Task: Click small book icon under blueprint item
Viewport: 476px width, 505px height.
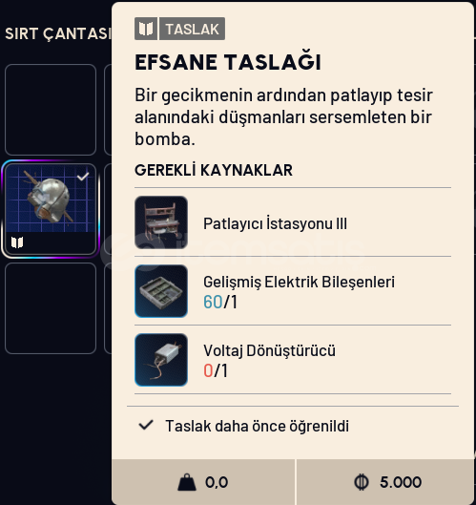Action: tap(17, 242)
